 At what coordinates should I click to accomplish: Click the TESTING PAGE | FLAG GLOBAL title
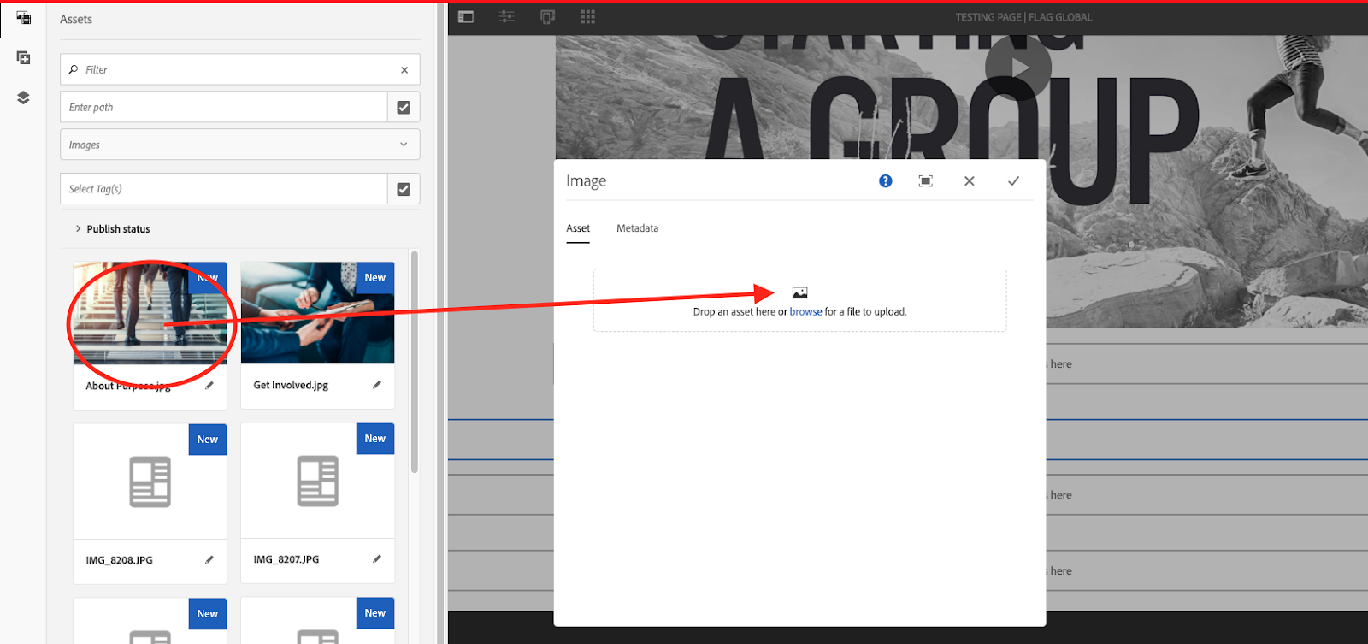coord(1024,17)
